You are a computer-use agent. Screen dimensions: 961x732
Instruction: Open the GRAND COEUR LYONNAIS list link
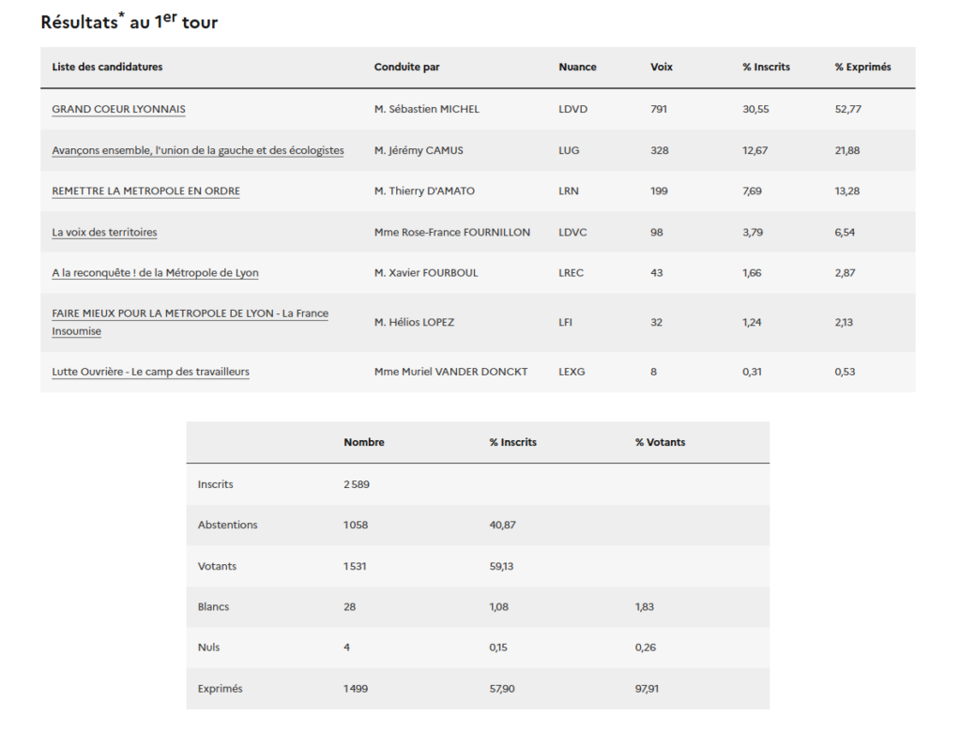[x=118, y=109]
